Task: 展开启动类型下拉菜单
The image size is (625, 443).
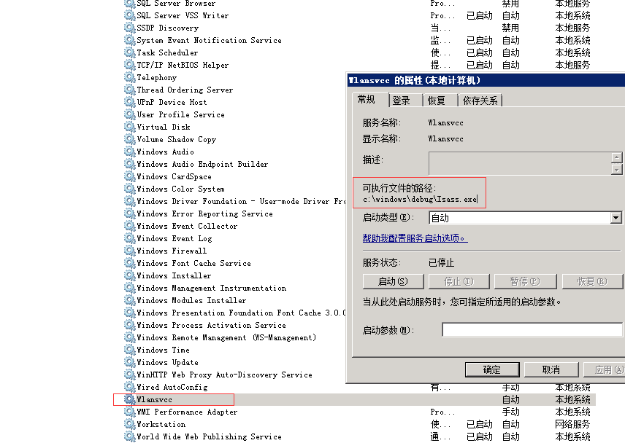Action: (x=616, y=218)
